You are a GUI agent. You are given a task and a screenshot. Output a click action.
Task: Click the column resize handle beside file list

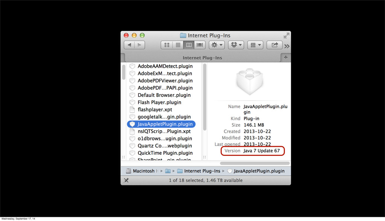tap(205, 157)
